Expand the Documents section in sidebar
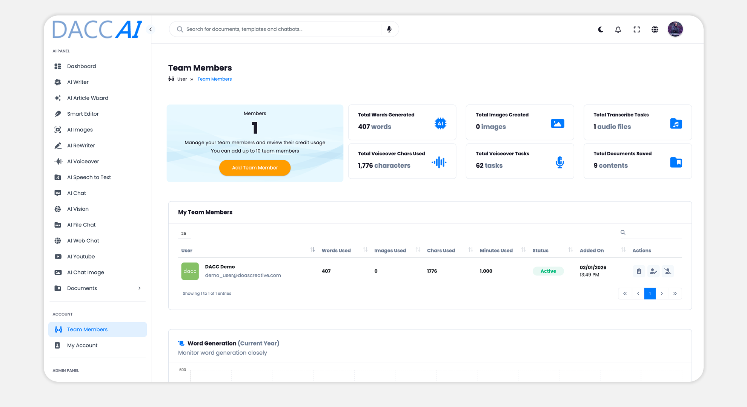Screen dimensions: 747x407 (97, 288)
